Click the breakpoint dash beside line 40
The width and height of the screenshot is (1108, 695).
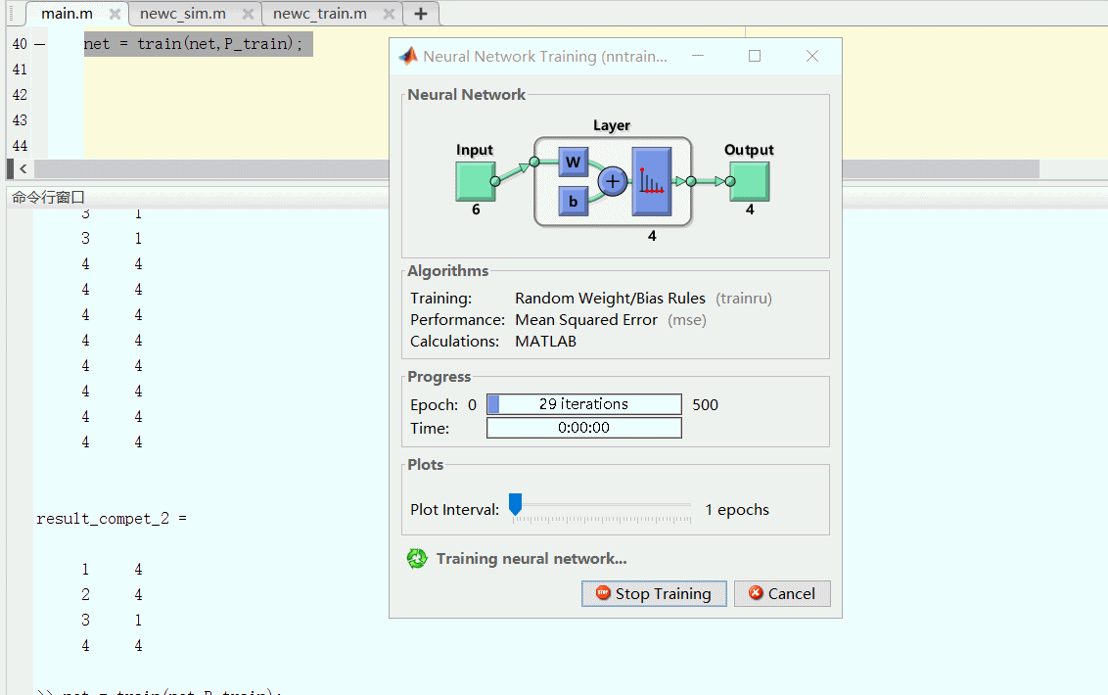pos(39,44)
